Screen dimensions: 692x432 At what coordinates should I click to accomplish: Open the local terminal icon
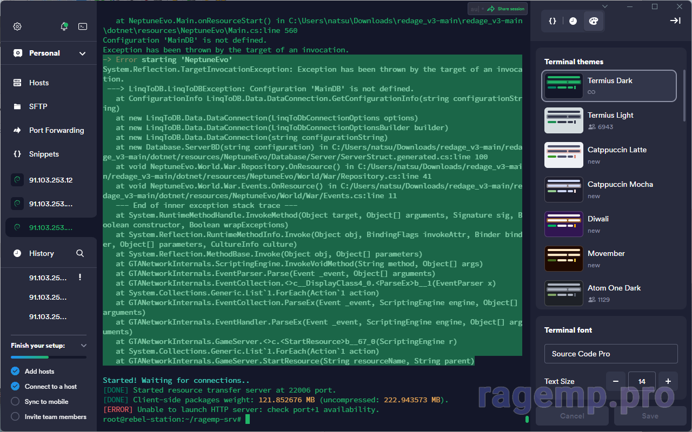[x=83, y=26]
